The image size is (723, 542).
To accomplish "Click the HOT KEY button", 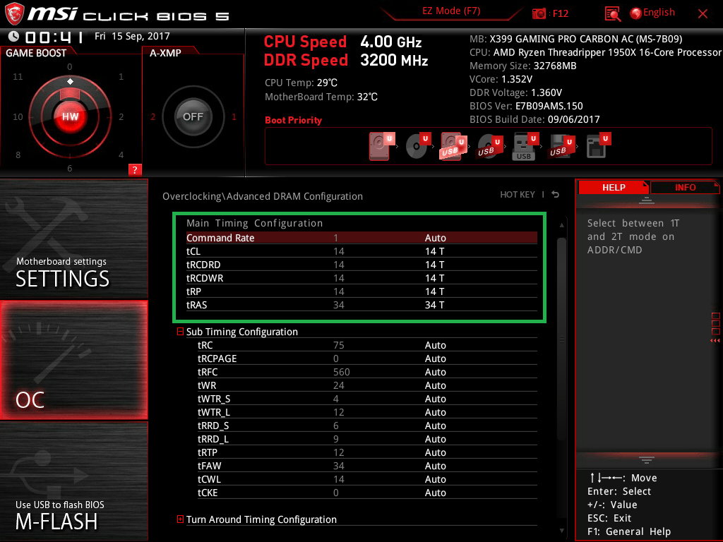I will coord(518,195).
